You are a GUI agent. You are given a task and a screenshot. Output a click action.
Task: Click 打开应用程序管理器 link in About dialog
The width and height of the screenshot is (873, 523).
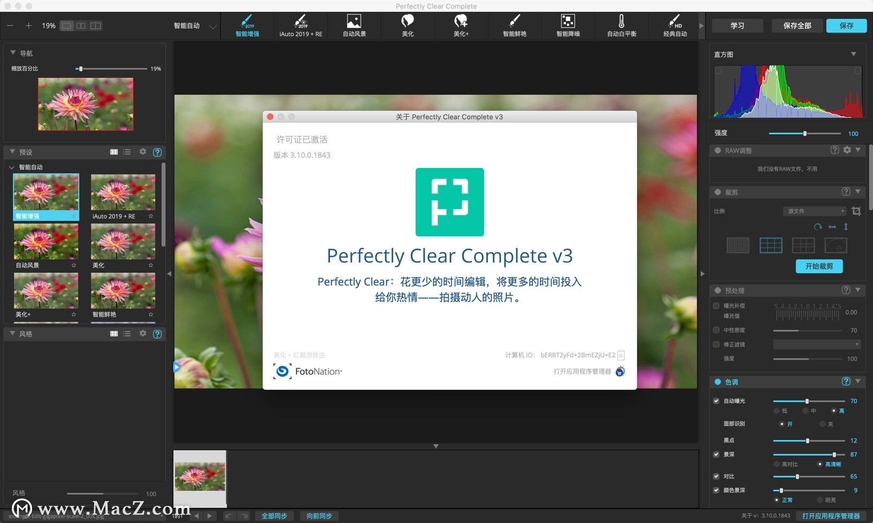tap(582, 372)
